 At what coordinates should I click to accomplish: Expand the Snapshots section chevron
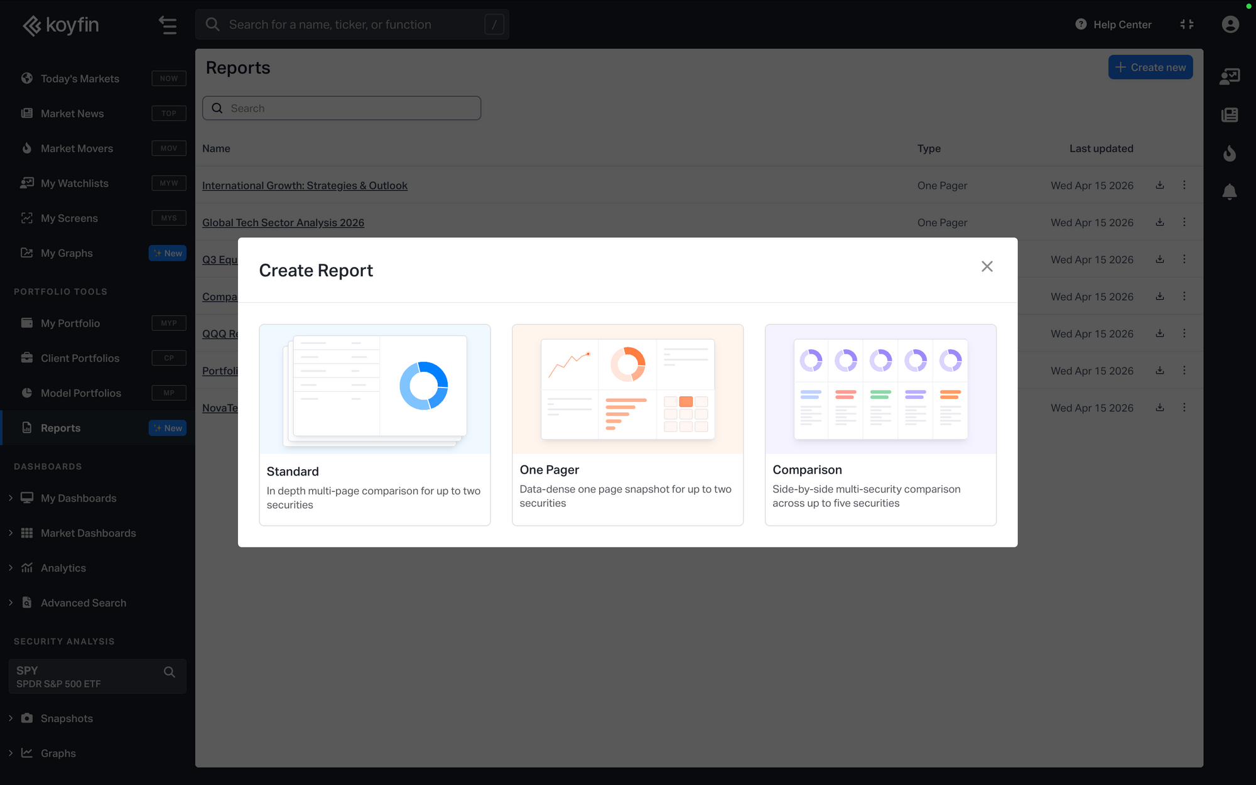click(x=11, y=718)
